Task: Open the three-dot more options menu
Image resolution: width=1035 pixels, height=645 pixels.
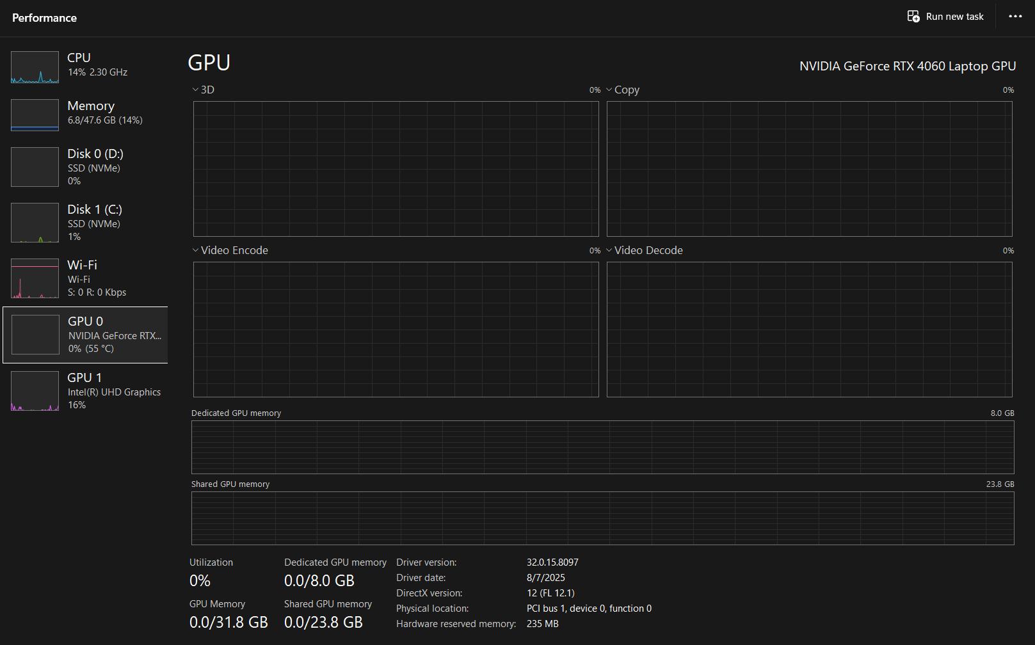Action: [1015, 17]
